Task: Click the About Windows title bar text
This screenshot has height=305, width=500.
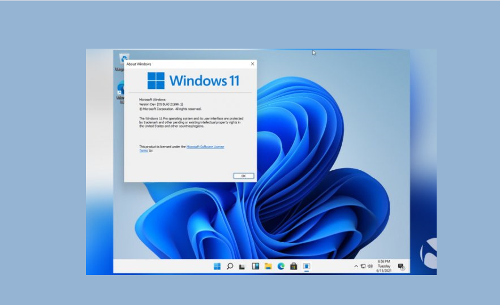Action: point(139,64)
